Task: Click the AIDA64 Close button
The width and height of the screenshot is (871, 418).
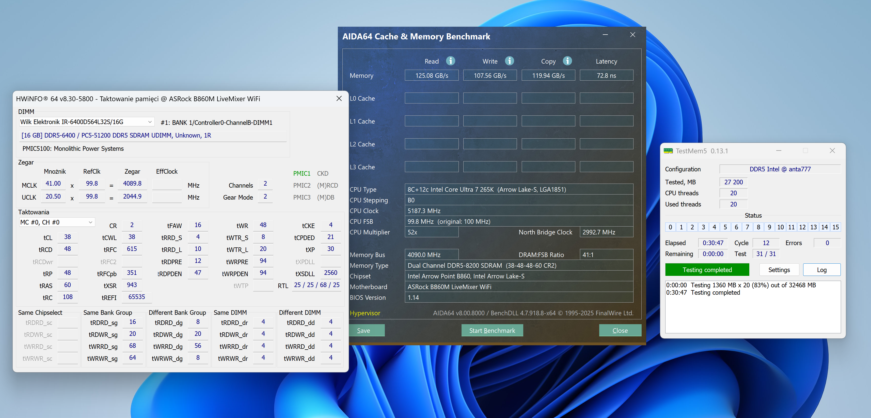Action: 620,330
